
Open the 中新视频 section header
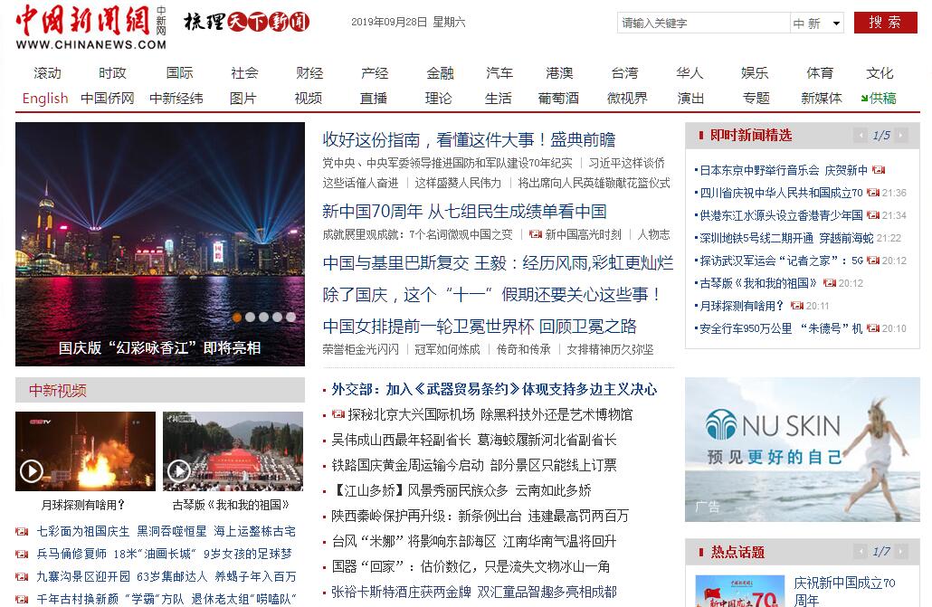point(58,391)
